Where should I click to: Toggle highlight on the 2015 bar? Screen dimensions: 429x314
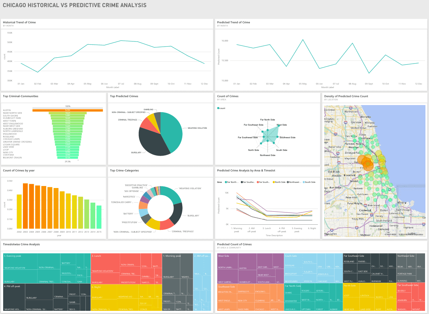point(98,216)
